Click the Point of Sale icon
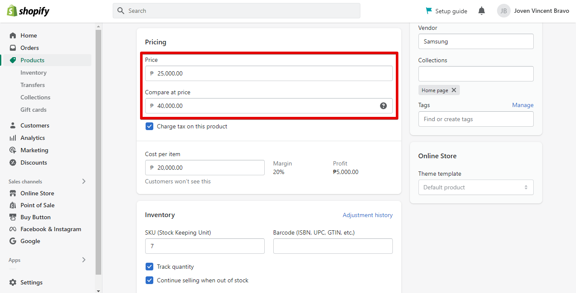The image size is (576, 293). click(x=13, y=205)
